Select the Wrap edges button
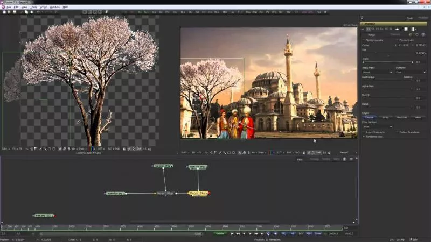 tap(385, 117)
